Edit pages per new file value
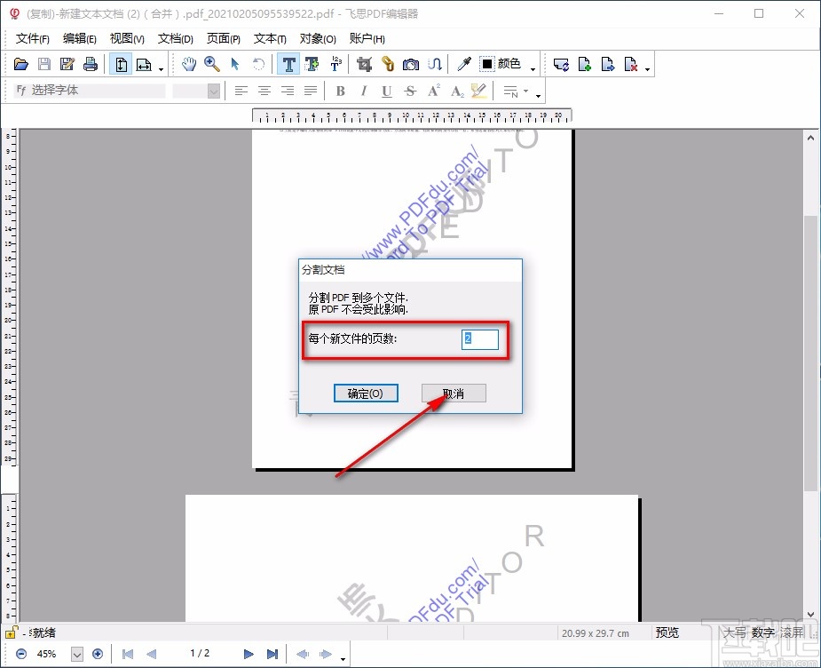The width and height of the screenshot is (821, 668). point(479,339)
